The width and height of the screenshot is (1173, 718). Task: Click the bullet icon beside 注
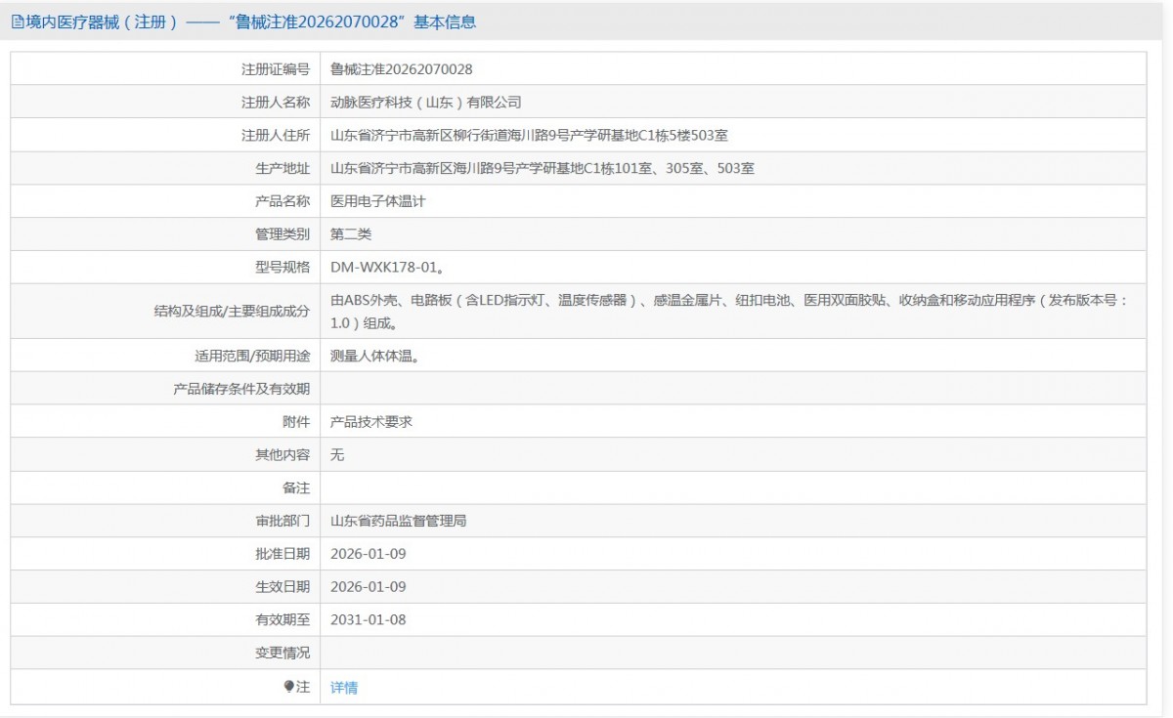pos(289,686)
